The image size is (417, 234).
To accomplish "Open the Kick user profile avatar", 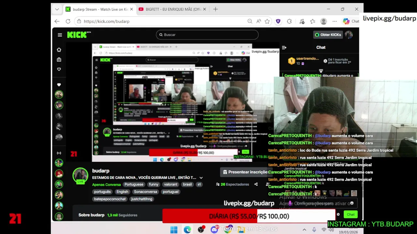I will point(349,35).
